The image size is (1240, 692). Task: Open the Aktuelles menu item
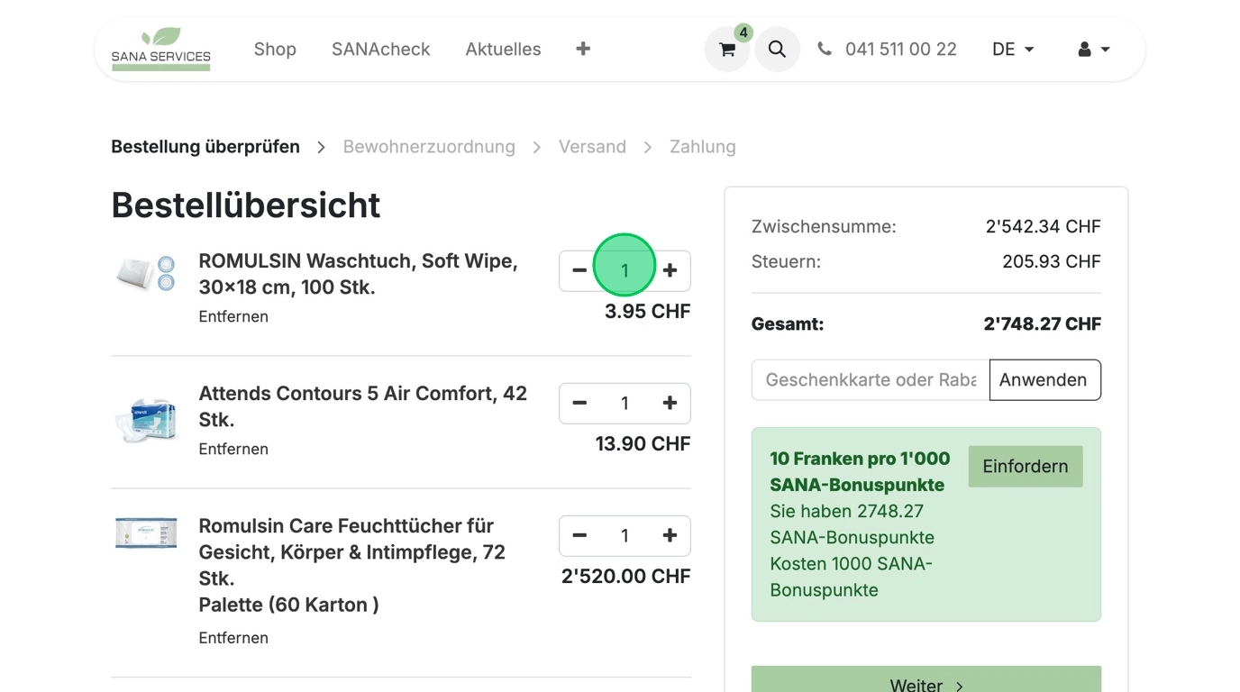click(x=503, y=50)
